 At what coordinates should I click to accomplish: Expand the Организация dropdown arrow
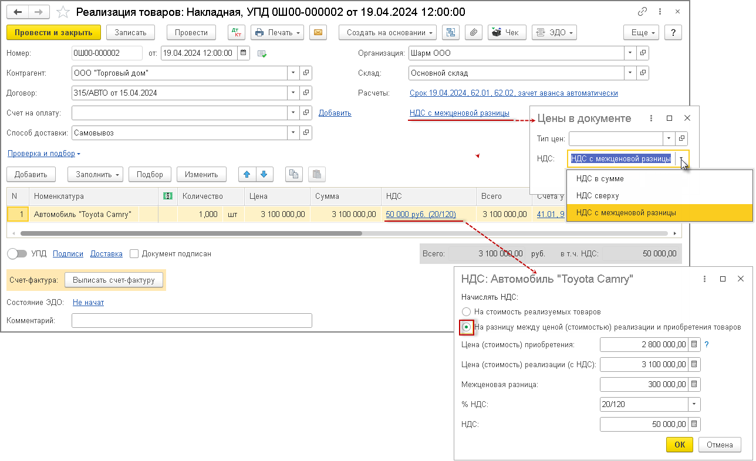pos(630,53)
